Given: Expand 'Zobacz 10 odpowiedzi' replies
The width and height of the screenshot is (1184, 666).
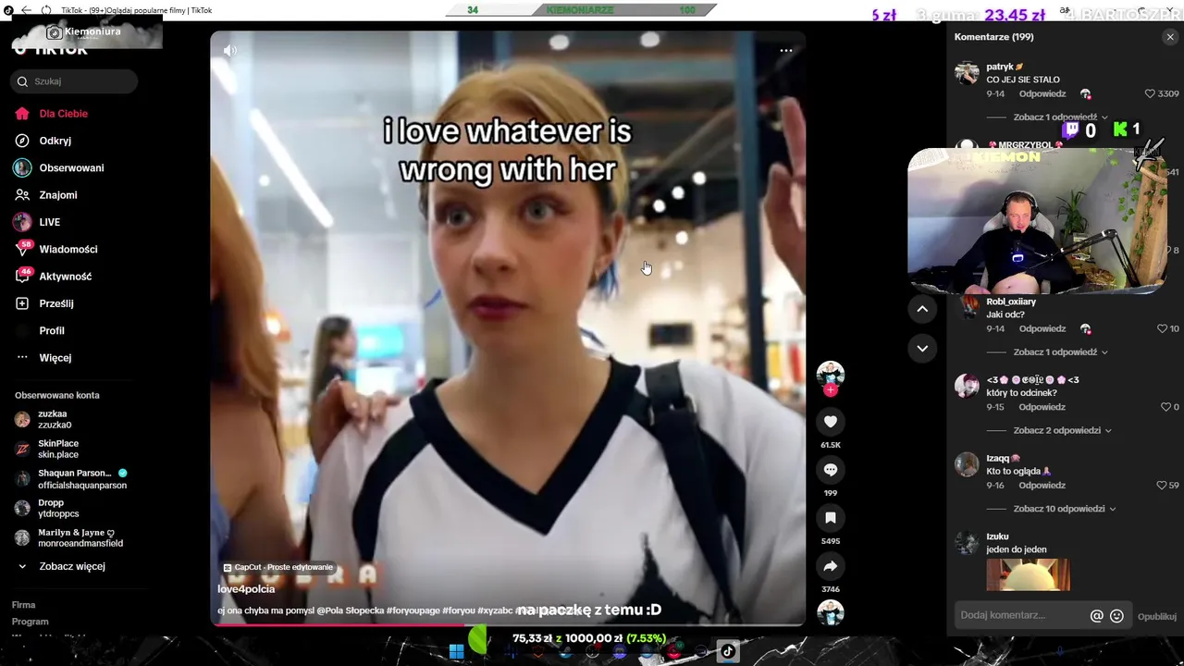Looking at the screenshot, I should [1065, 509].
